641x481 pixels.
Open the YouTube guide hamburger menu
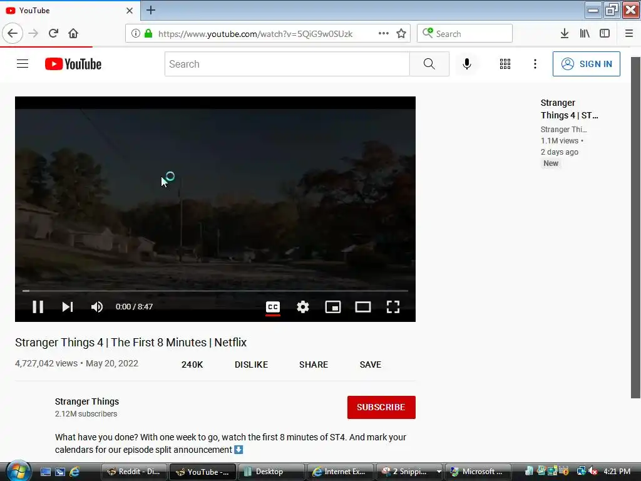tap(23, 64)
